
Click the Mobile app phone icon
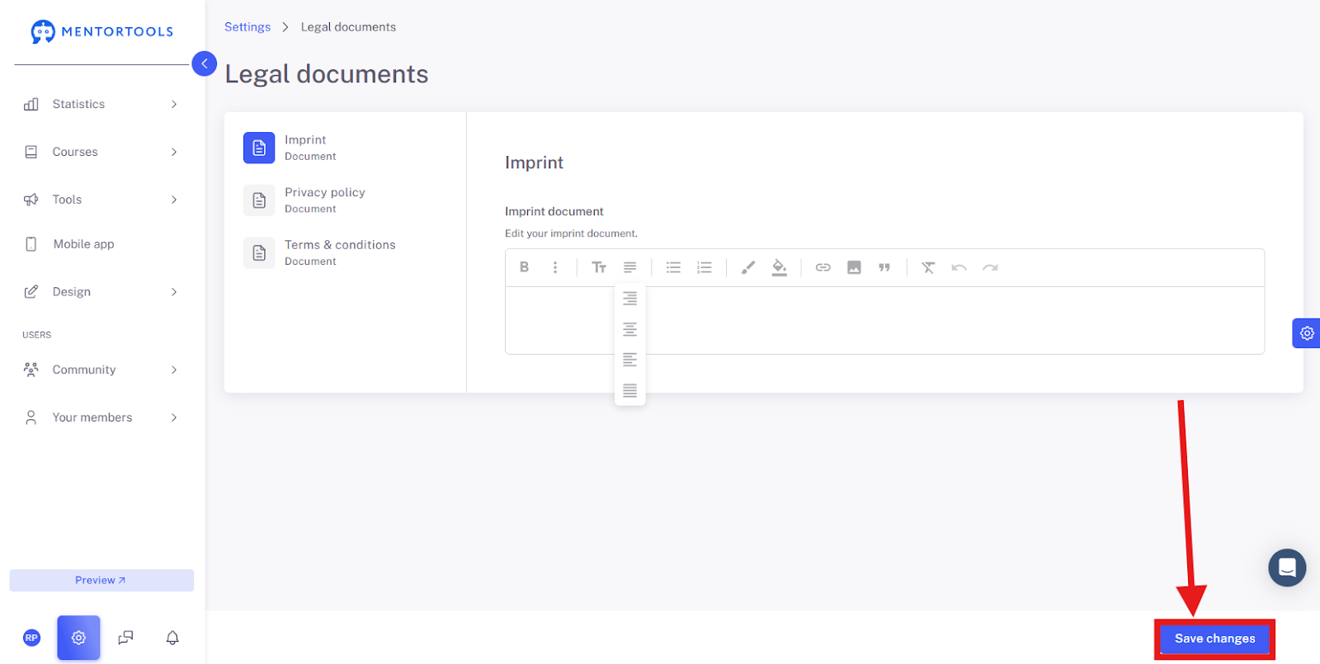pos(31,244)
